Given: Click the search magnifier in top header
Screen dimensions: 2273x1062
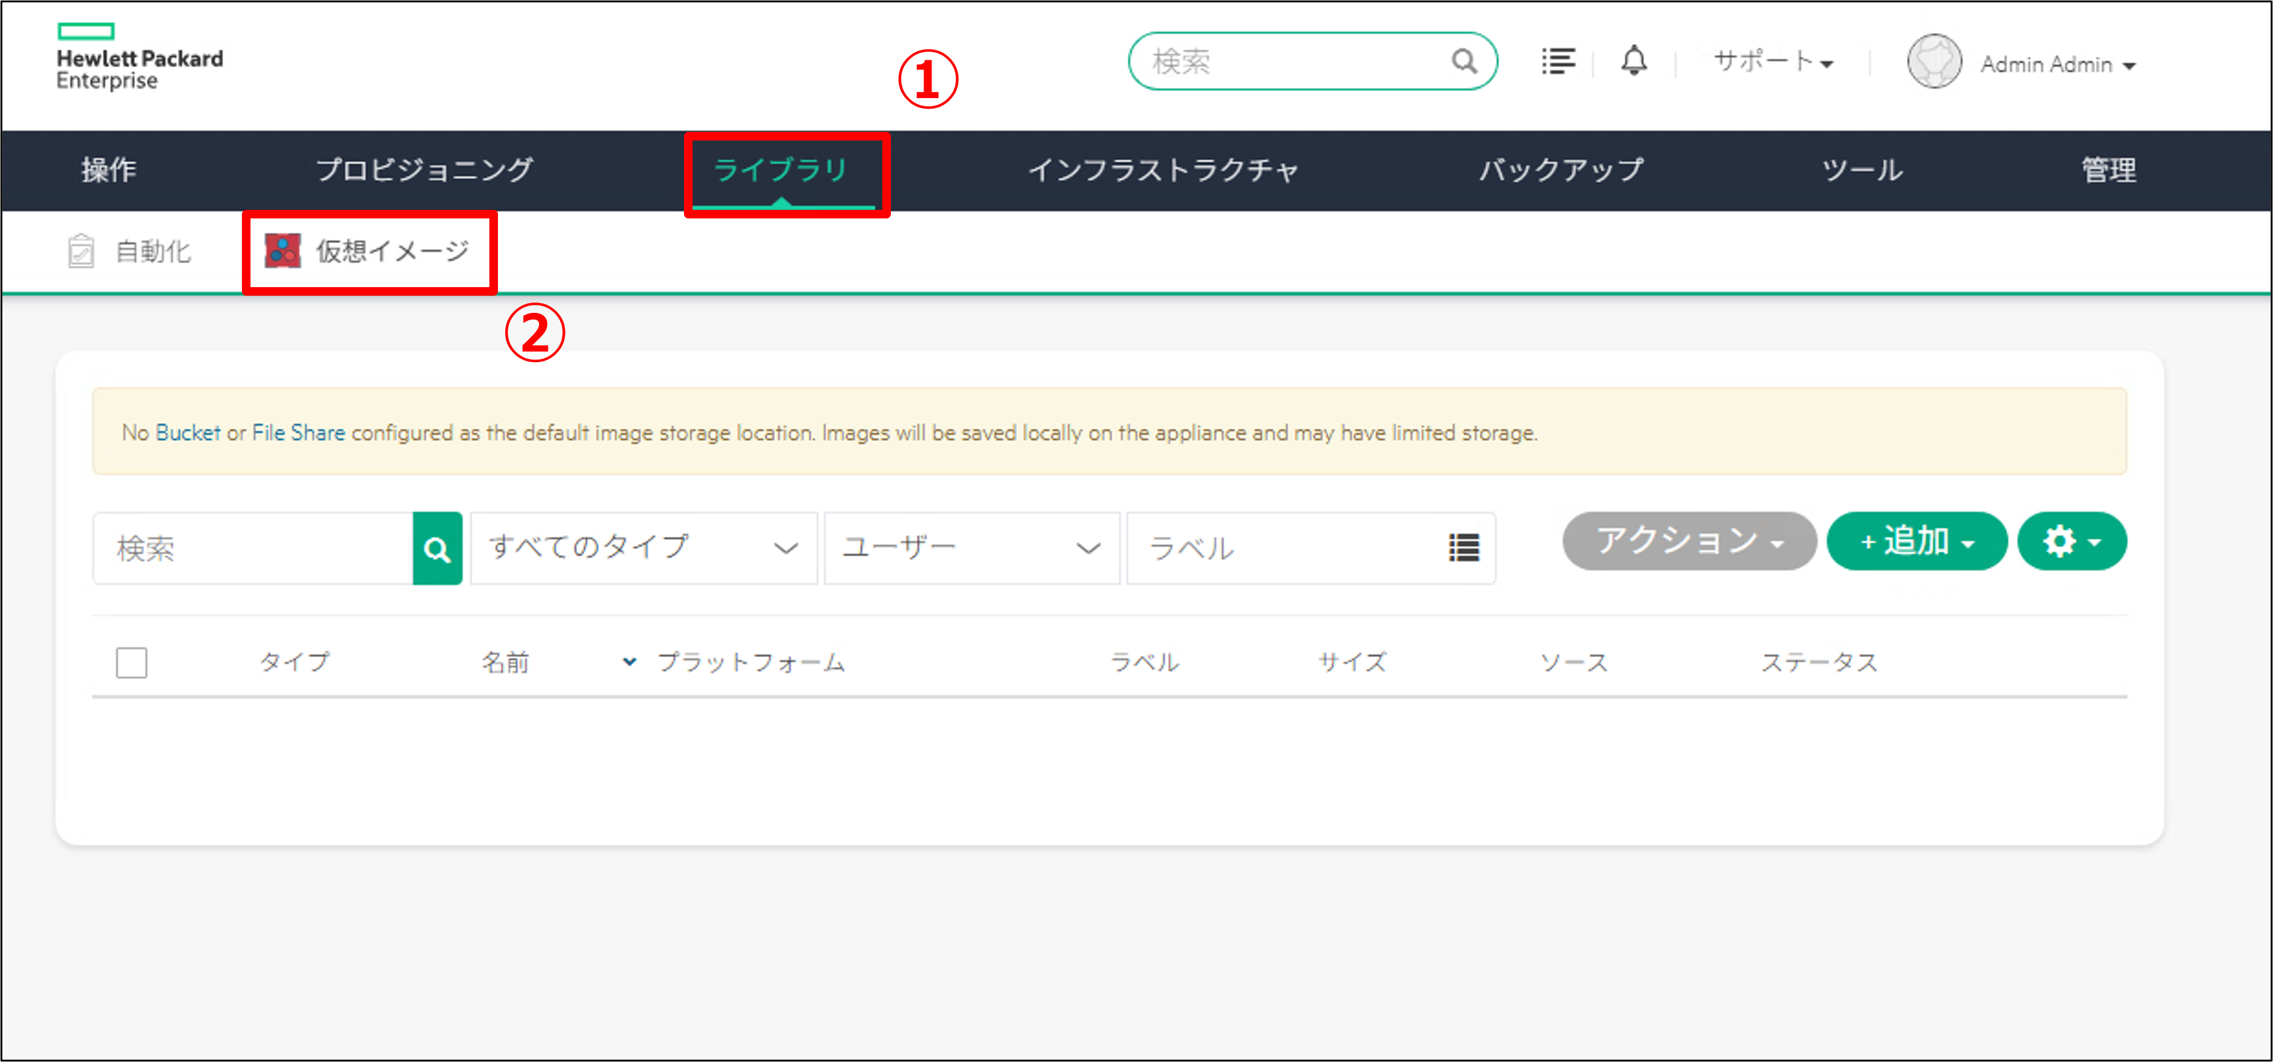Looking at the screenshot, I should (1463, 61).
